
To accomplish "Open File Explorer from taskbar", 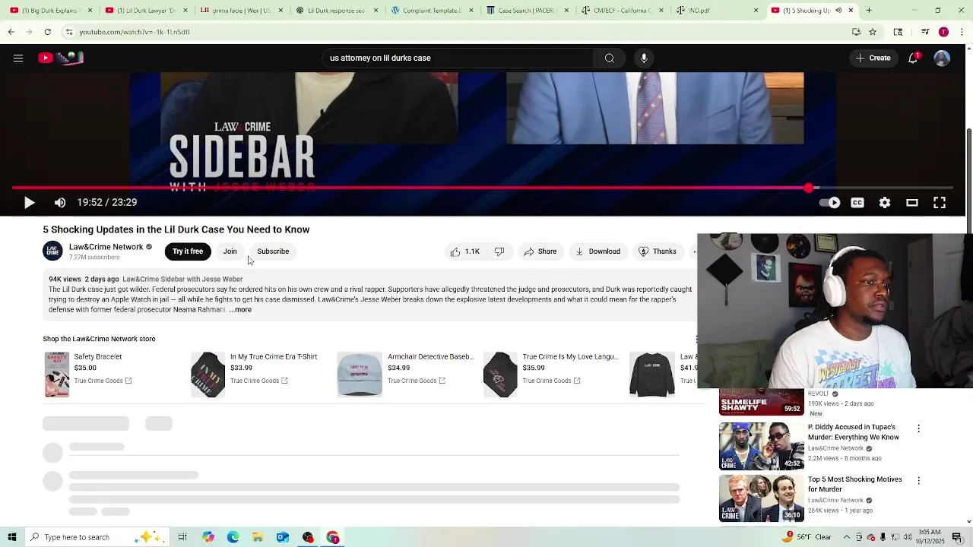I will tap(258, 537).
